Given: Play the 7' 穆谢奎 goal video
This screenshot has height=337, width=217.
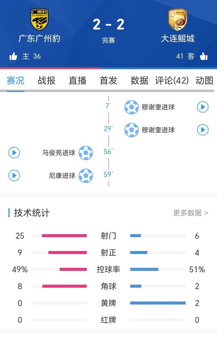Looking at the screenshot, I should click(203, 107).
